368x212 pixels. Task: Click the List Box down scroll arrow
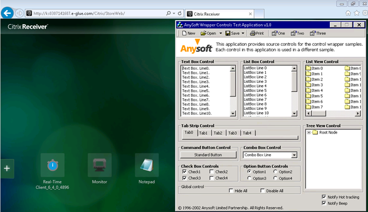pyautogui.click(x=294, y=113)
